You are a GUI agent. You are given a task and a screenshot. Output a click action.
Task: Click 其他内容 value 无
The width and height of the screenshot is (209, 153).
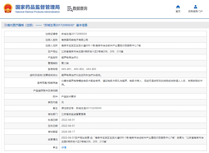pos(62,102)
